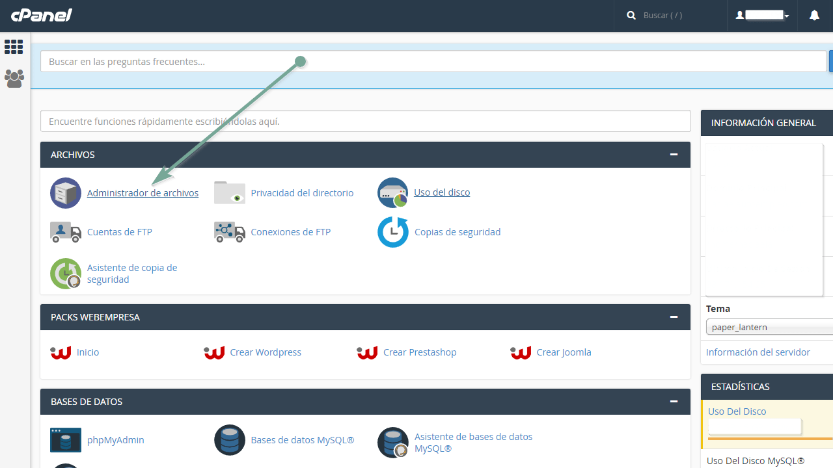Open Asistente de bases de datos MySQL® link

pyautogui.click(x=473, y=443)
